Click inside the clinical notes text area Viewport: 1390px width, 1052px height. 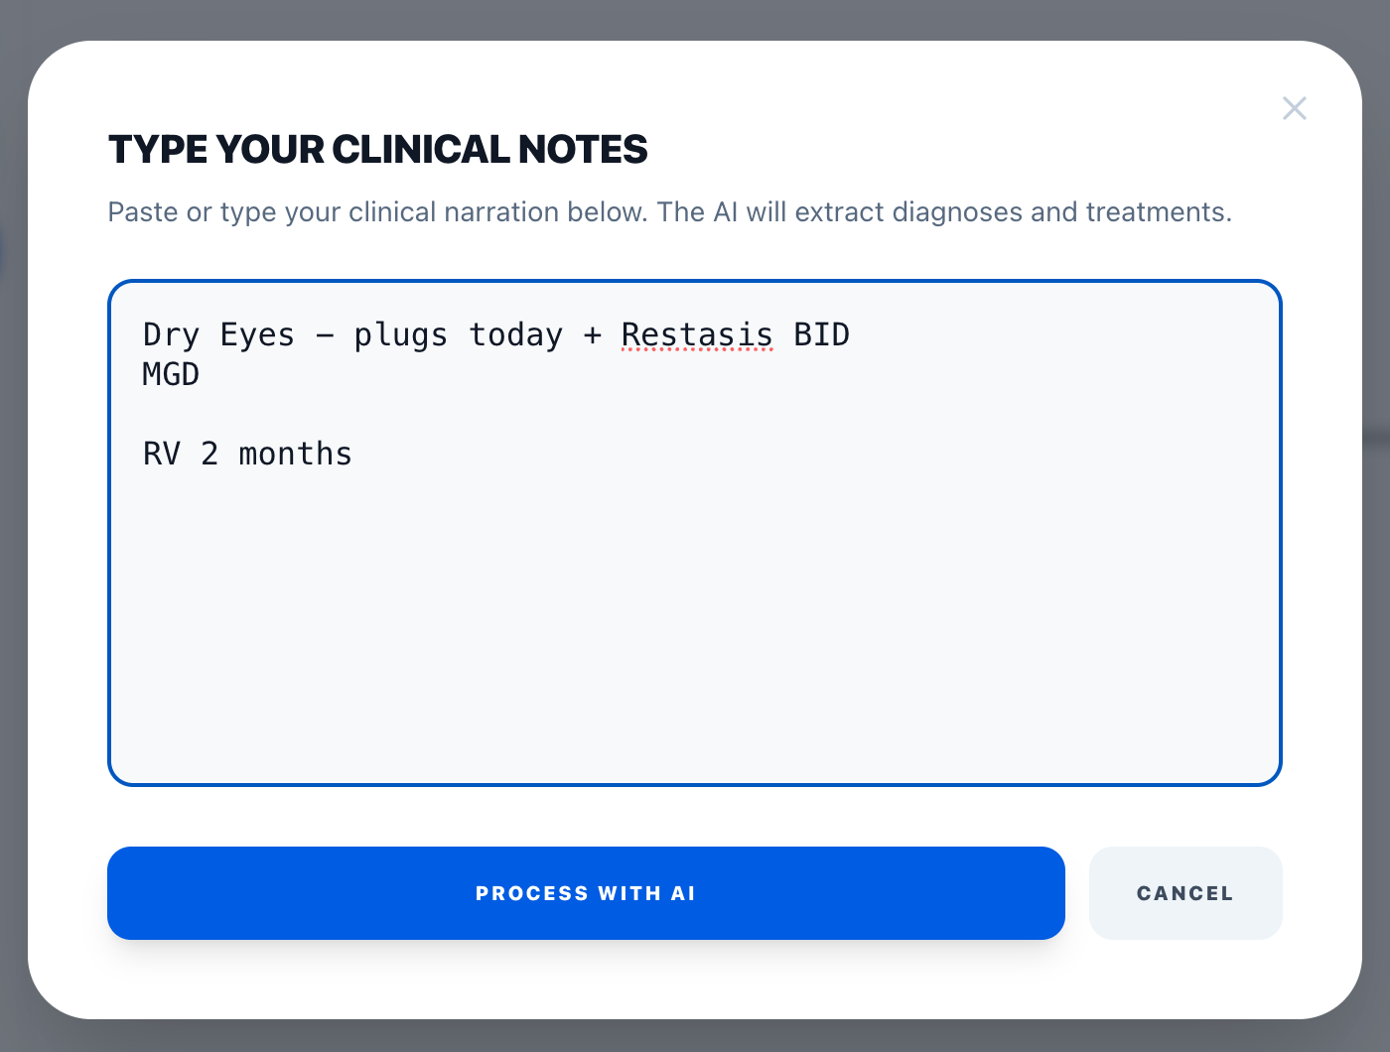pyautogui.click(x=695, y=595)
